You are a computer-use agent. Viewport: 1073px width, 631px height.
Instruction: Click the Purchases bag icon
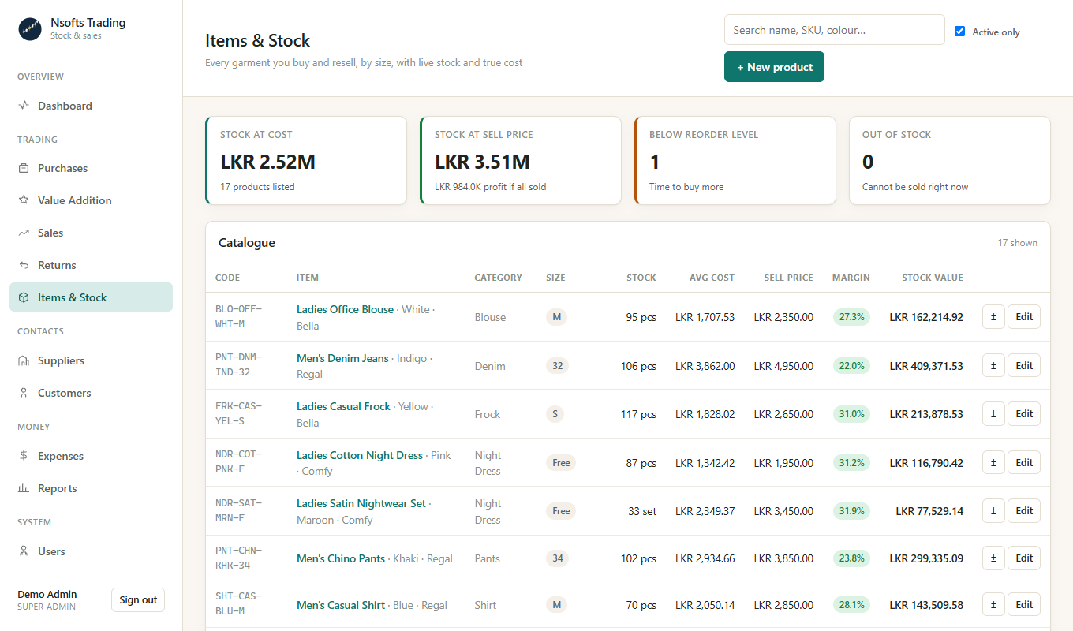(24, 168)
